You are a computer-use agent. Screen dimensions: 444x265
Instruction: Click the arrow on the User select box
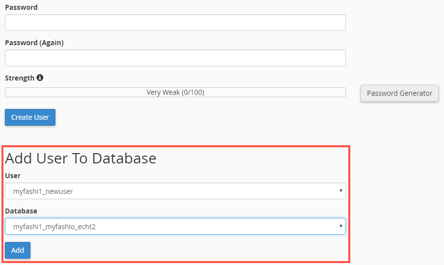341,191
